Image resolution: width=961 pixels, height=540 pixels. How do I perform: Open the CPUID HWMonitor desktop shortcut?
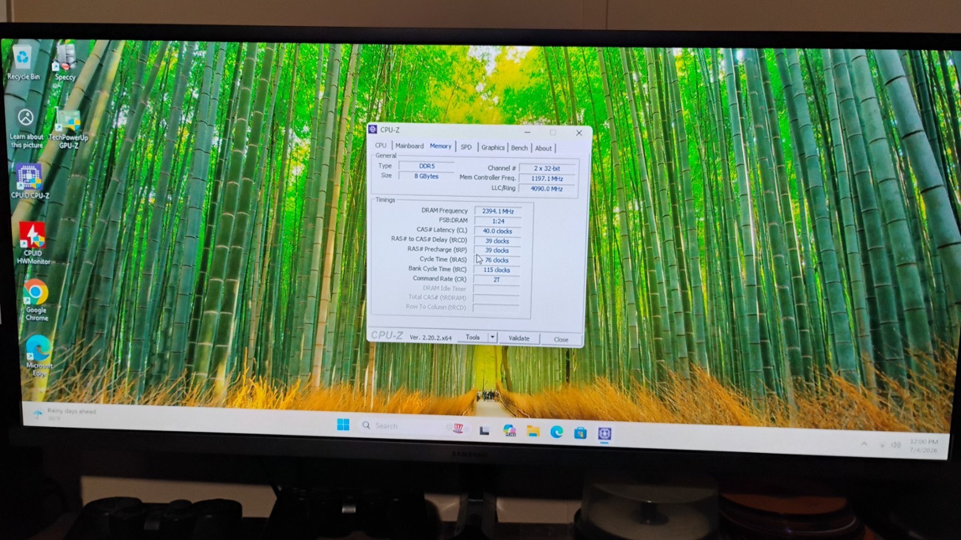pos(33,243)
